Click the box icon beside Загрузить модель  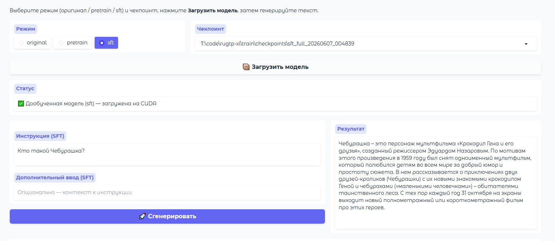click(x=246, y=67)
